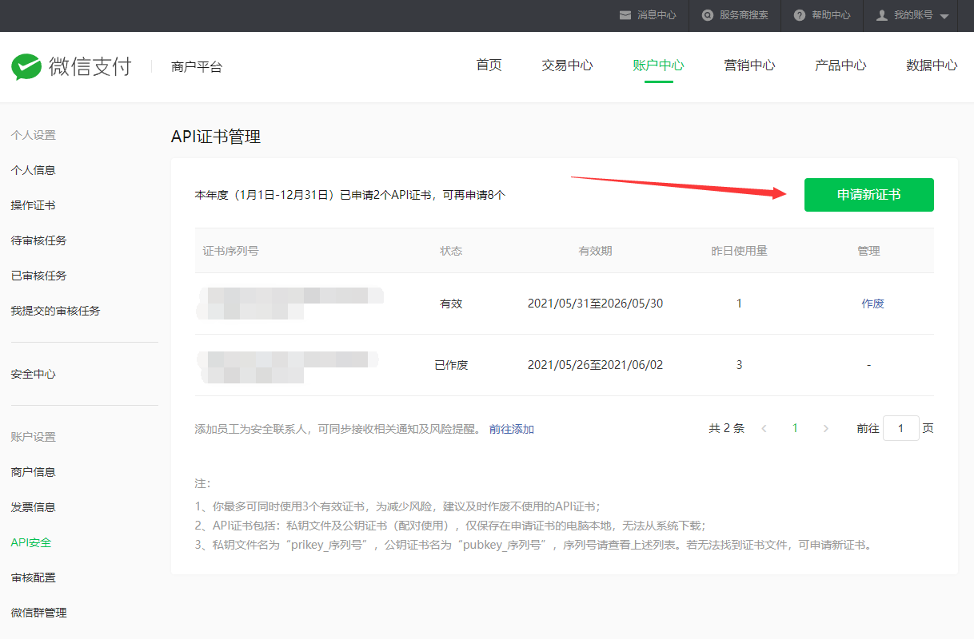The width and height of the screenshot is (974, 639).
Task: Click the 证书序列号 column header
Action: click(230, 251)
